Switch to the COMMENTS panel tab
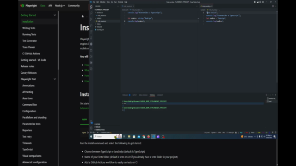Image resolution: width=296 pixels, height=166 pixels. click(160, 95)
